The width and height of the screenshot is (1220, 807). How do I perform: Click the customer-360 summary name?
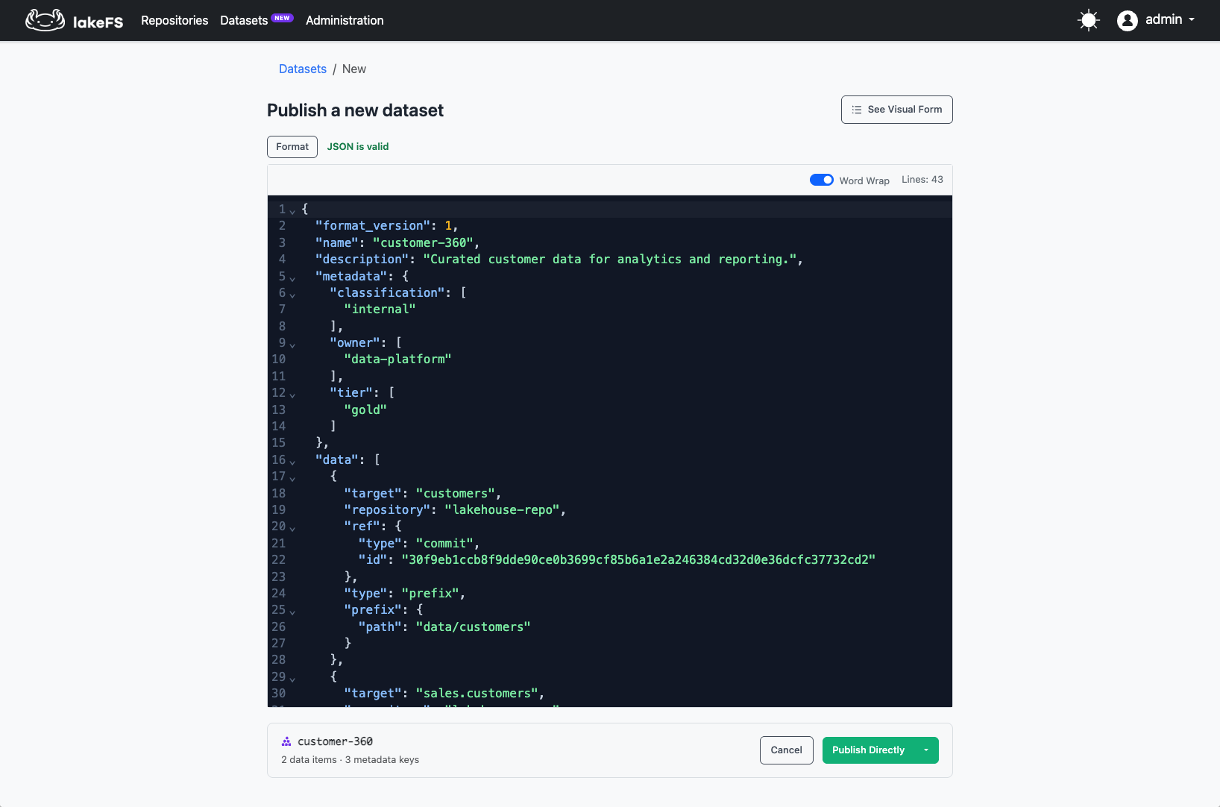pyautogui.click(x=335, y=741)
